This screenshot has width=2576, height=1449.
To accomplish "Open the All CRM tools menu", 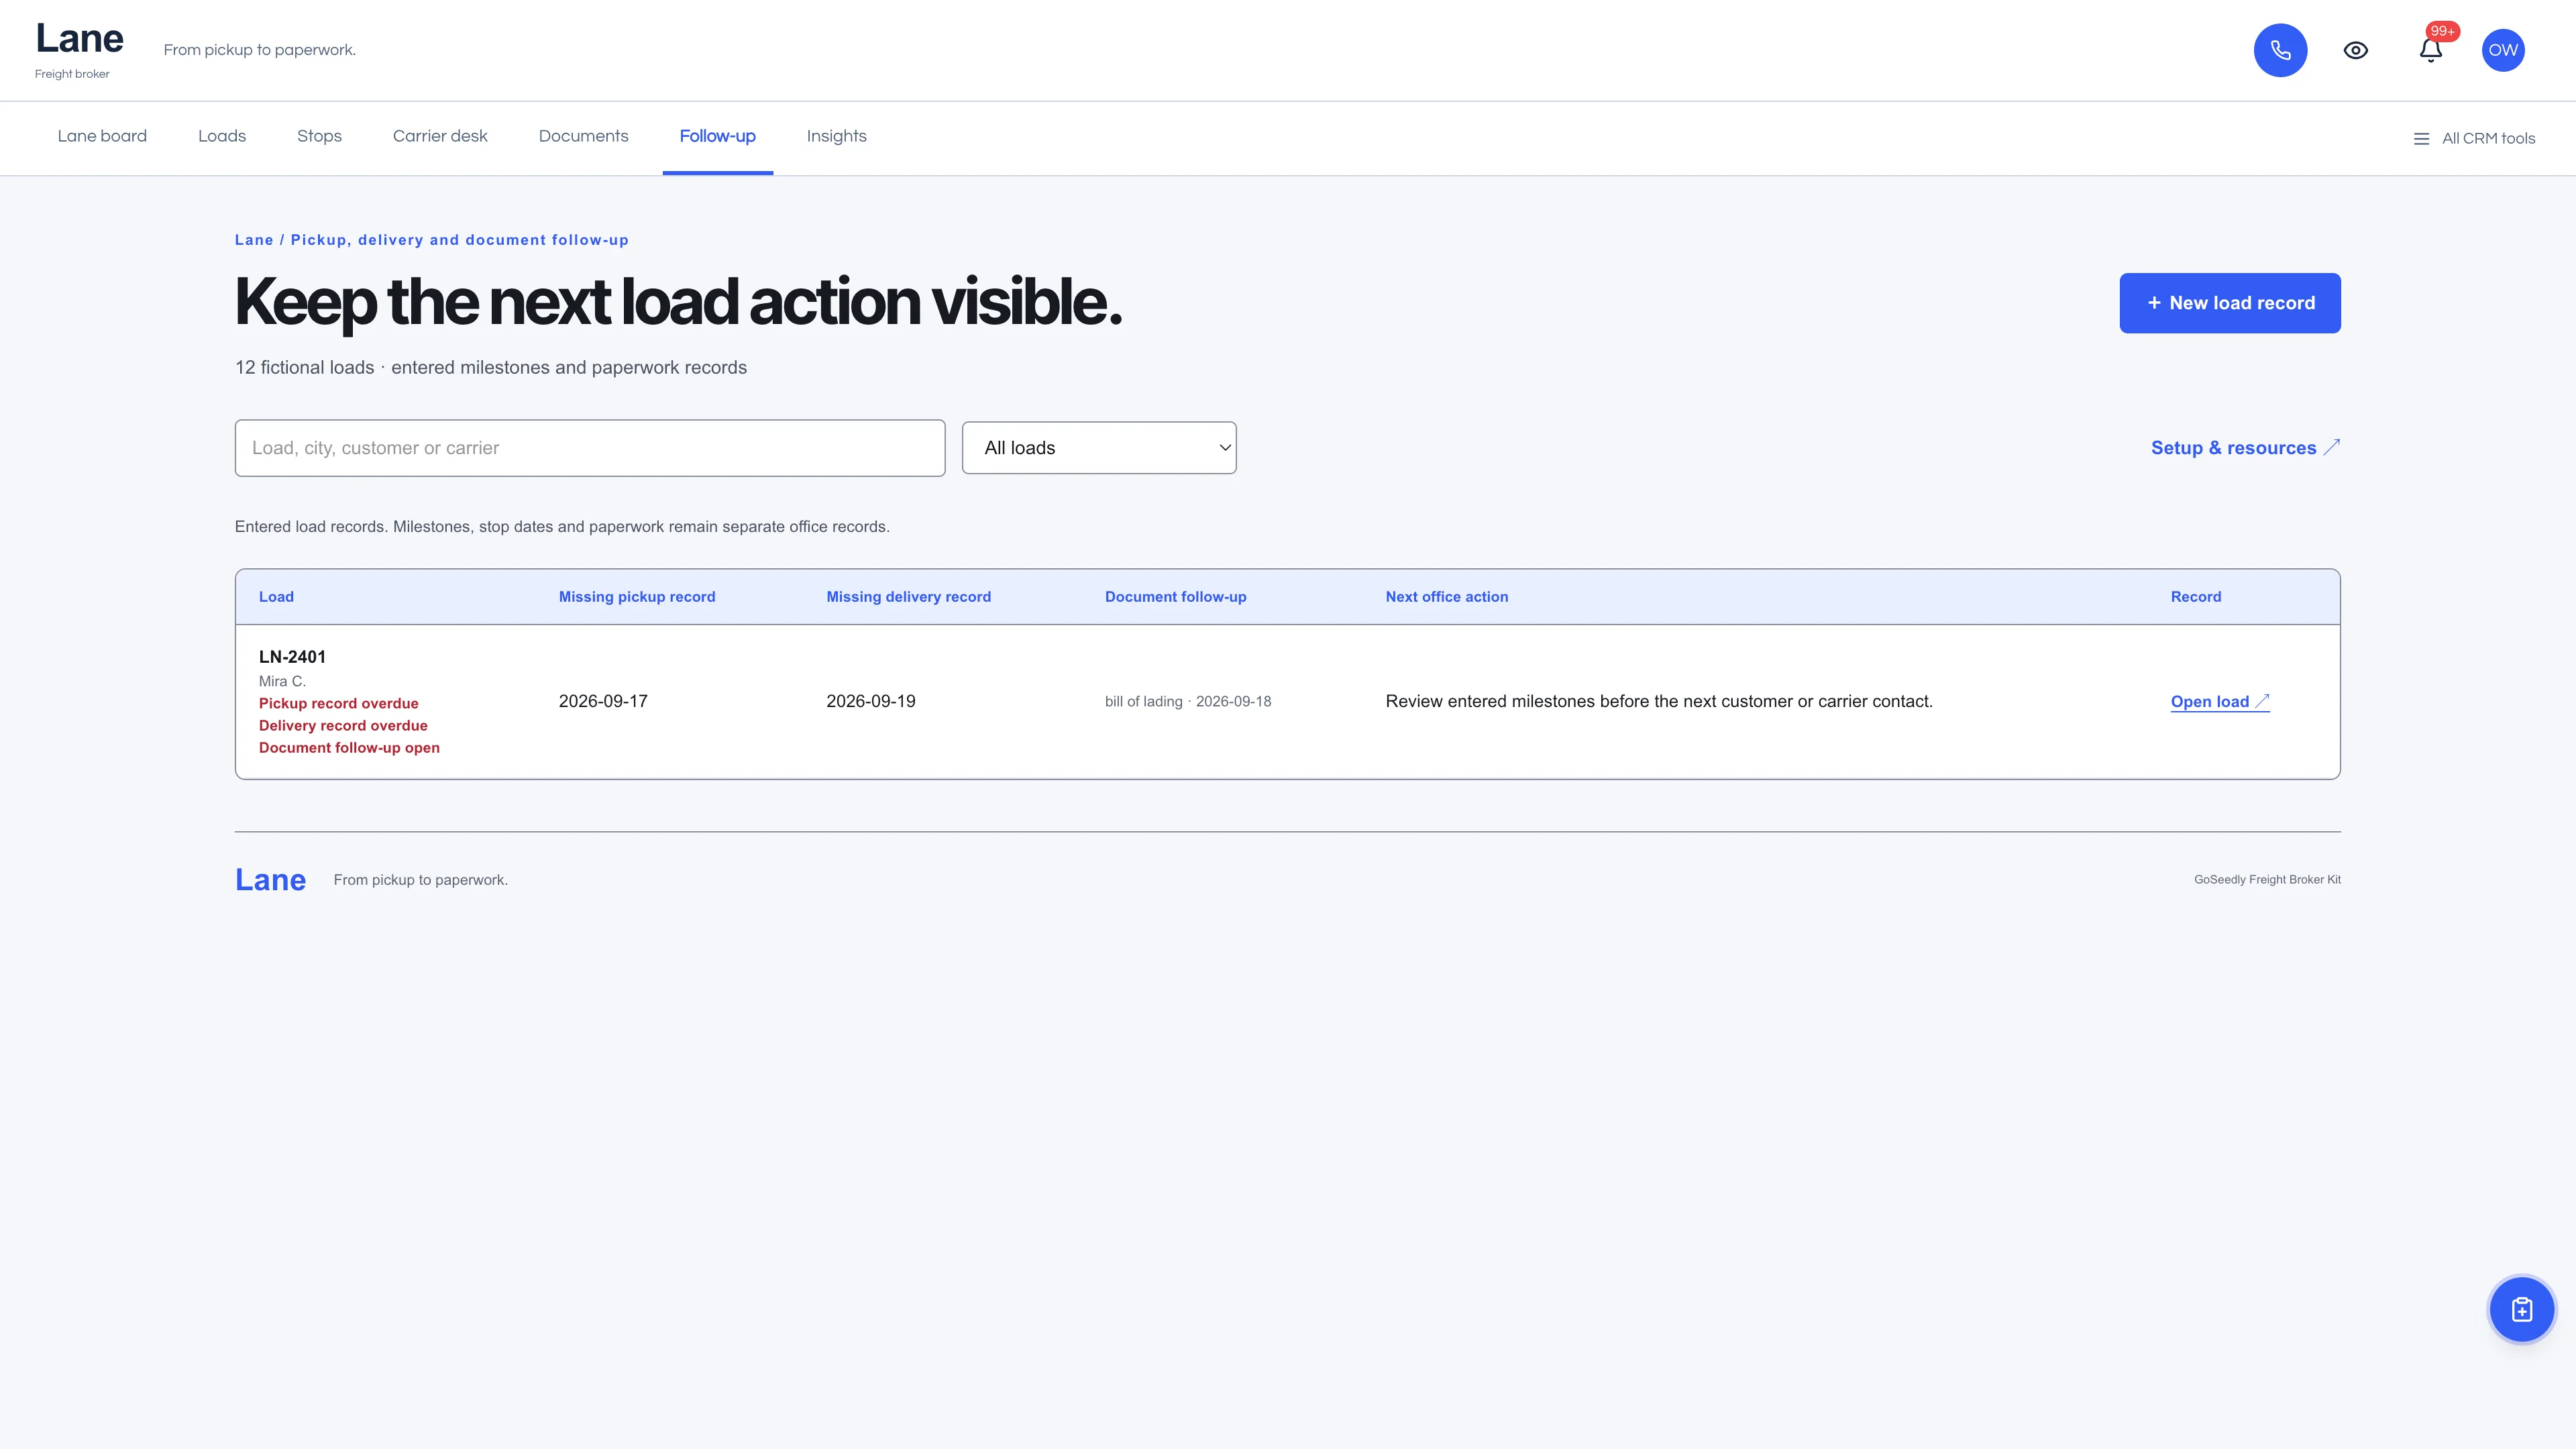I will pos(2474,138).
